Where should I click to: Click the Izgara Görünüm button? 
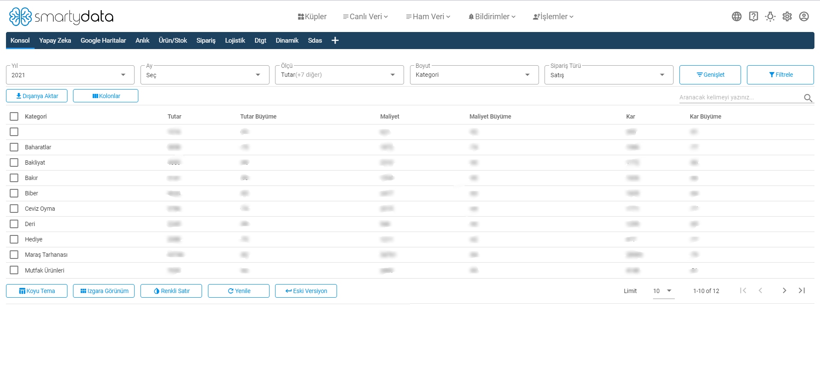[104, 291]
